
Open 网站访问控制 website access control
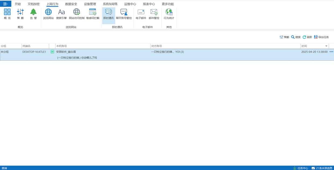tap(77, 14)
